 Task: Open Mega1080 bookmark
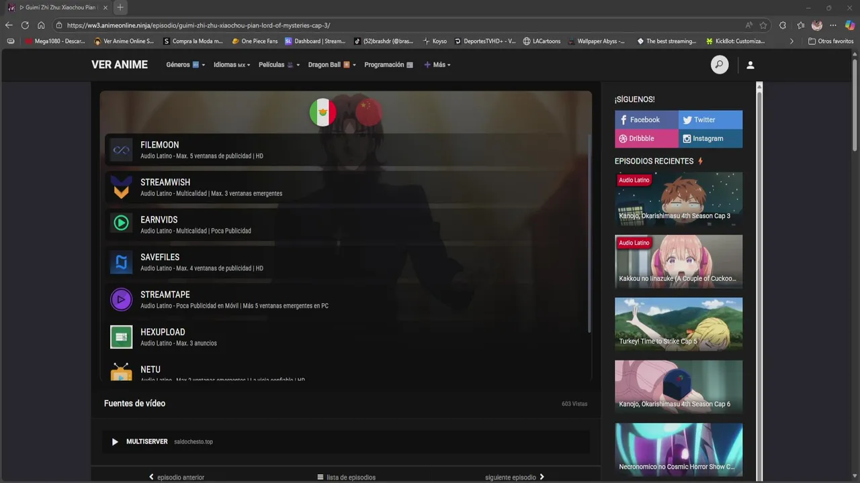point(55,41)
